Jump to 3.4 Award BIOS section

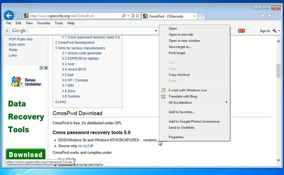click(x=74, y=69)
